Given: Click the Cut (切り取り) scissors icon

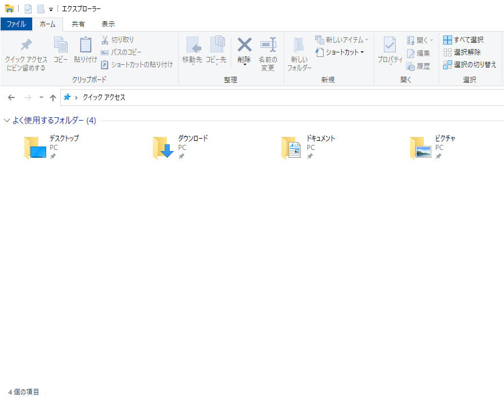Looking at the screenshot, I should click(105, 40).
